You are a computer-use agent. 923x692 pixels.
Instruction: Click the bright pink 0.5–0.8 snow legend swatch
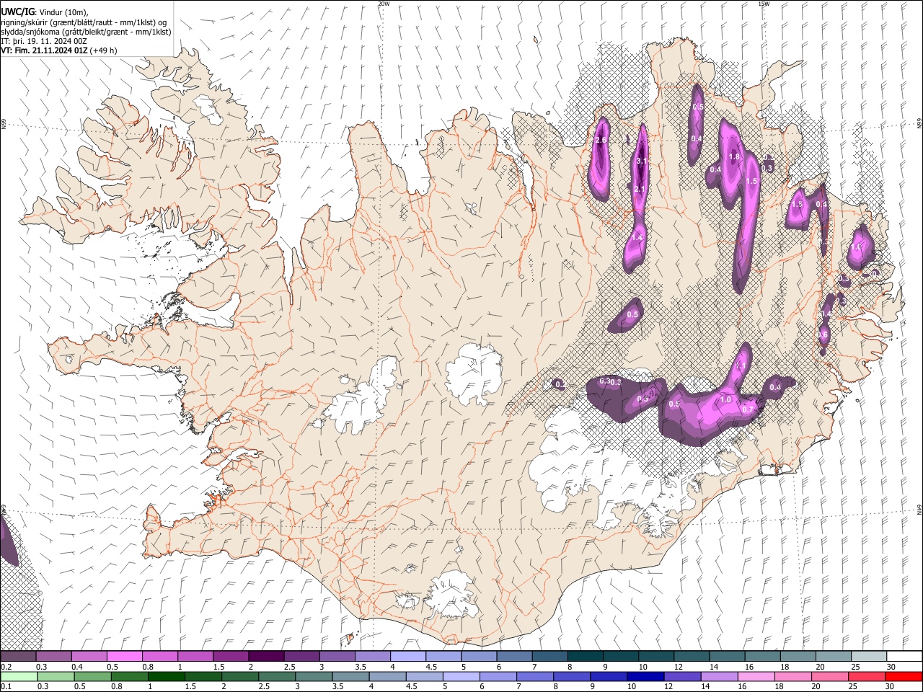click(x=125, y=656)
